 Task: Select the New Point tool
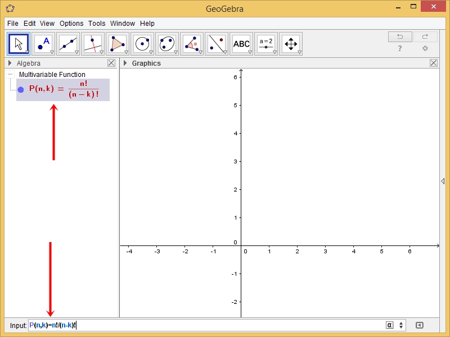[43, 44]
